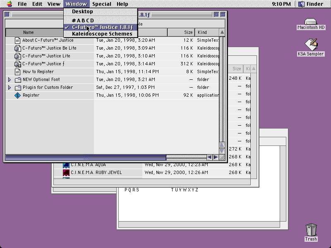
Task: Click date 'Thu, Jan 15, 1998, 10:06 PM'
Action: (127, 95)
